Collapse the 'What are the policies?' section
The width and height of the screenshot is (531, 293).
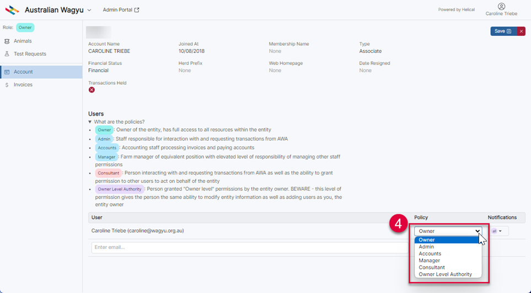point(116,122)
